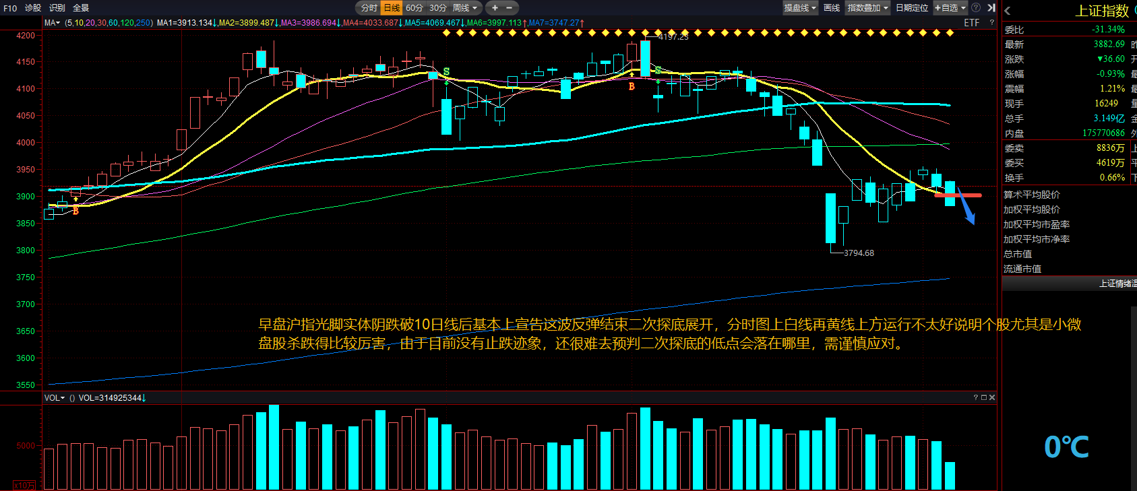Click the zoom in plus button
This screenshot has width=1137, height=491.
(x=495, y=8)
